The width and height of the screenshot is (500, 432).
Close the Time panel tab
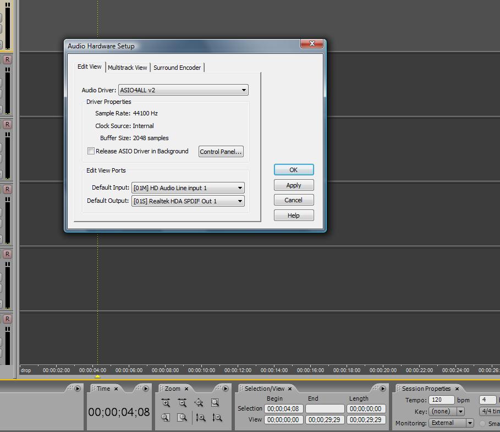pos(116,389)
